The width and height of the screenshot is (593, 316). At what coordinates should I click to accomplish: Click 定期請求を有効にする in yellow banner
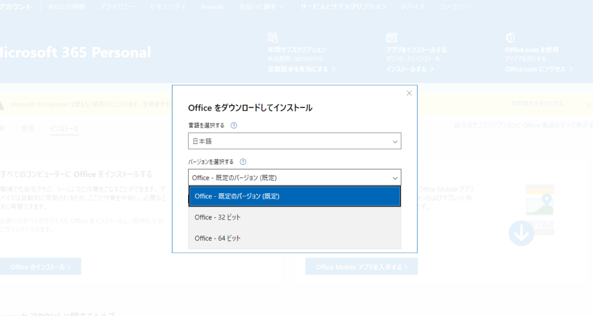coord(537,103)
